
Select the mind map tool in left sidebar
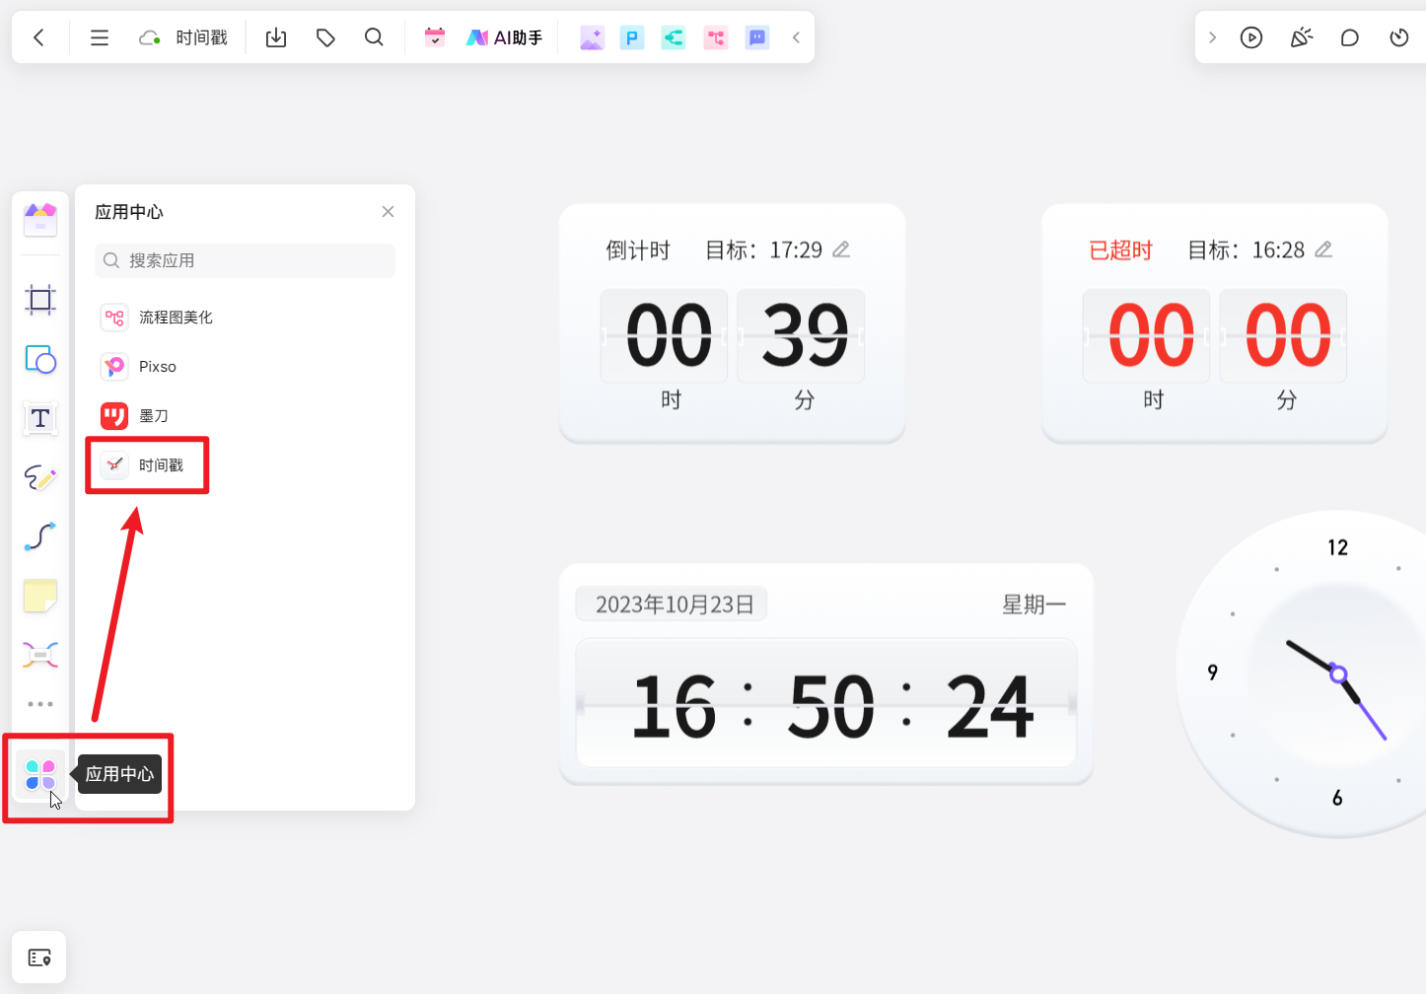point(40,655)
